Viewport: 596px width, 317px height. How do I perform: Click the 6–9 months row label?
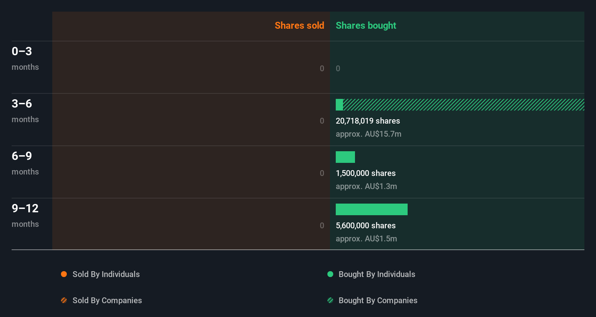coord(25,163)
